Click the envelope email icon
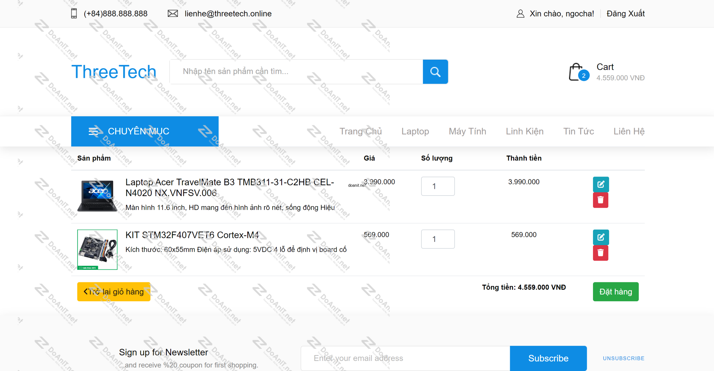The image size is (714, 371). (173, 13)
